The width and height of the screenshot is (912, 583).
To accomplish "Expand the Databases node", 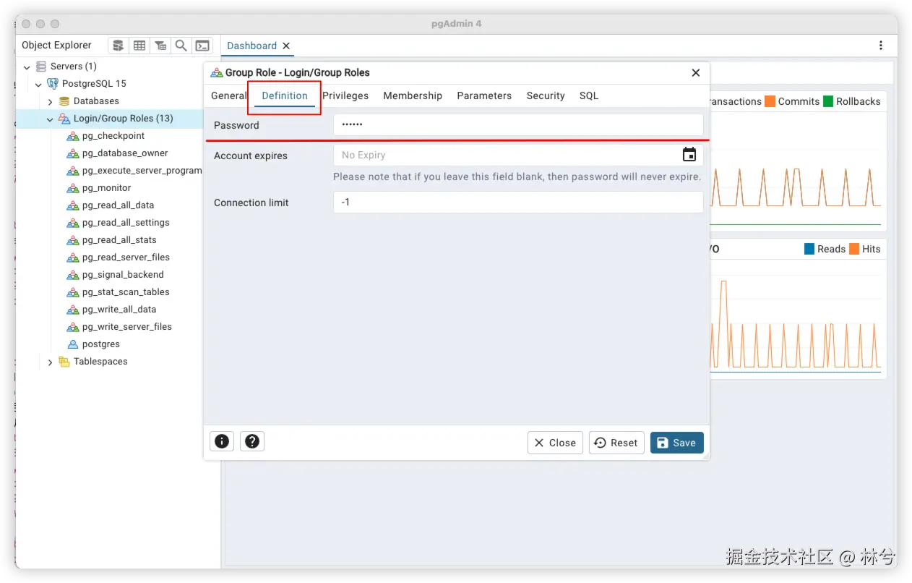I will tap(50, 101).
